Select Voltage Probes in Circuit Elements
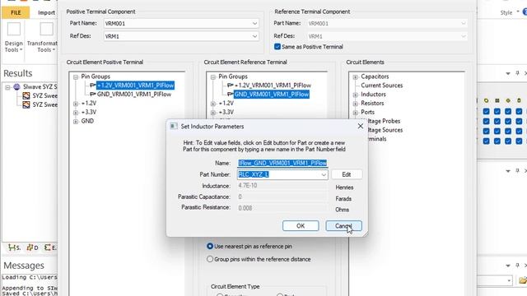The height and width of the screenshot is (296, 527). pyautogui.click(x=385, y=121)
